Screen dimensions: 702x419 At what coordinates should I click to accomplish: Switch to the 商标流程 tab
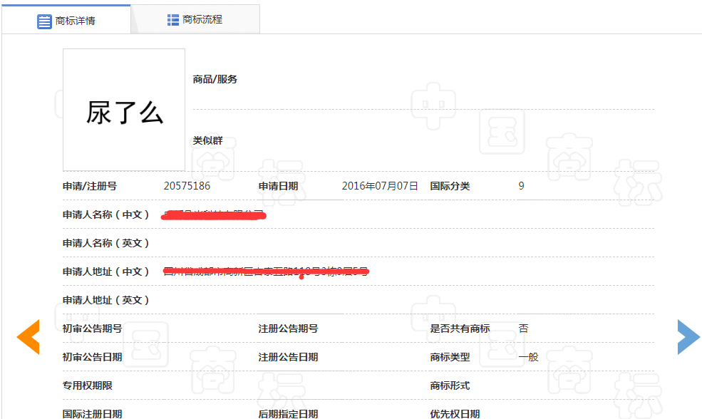[x=202, y=20]
